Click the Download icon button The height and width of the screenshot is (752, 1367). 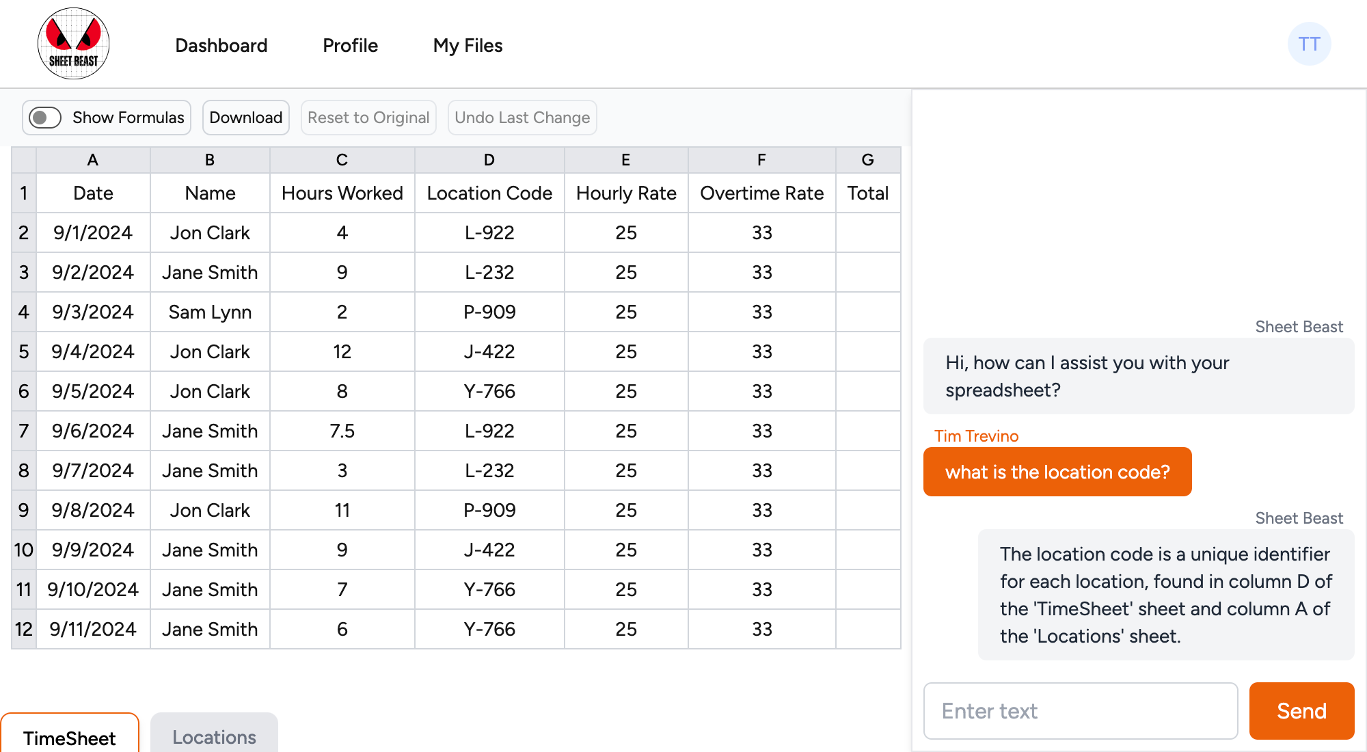click(x=245, y=118)
